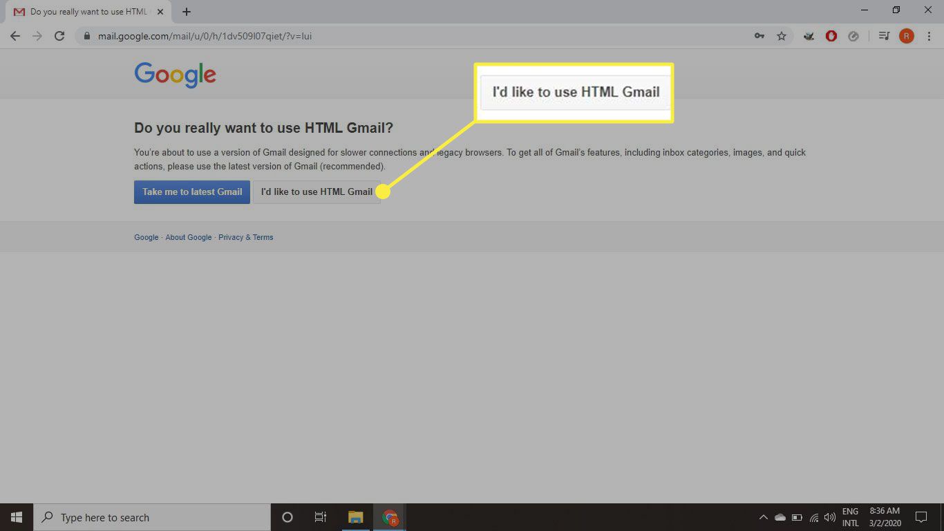
Task: Open the Google footer link
Action: point(147,237)
